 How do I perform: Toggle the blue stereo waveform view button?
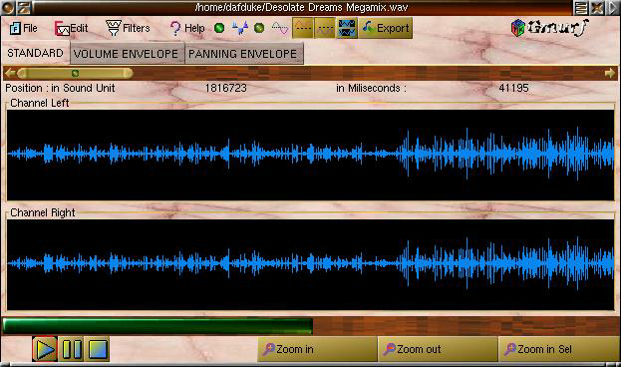pos(347,28)
